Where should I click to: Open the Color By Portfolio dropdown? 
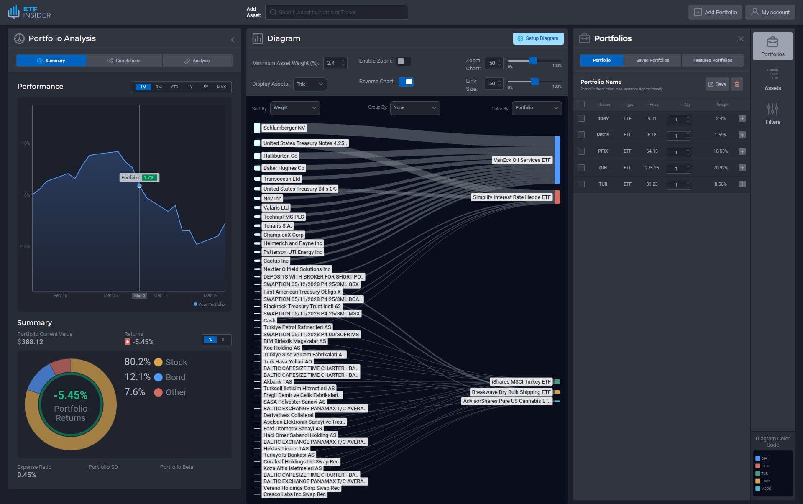[537, 108]
